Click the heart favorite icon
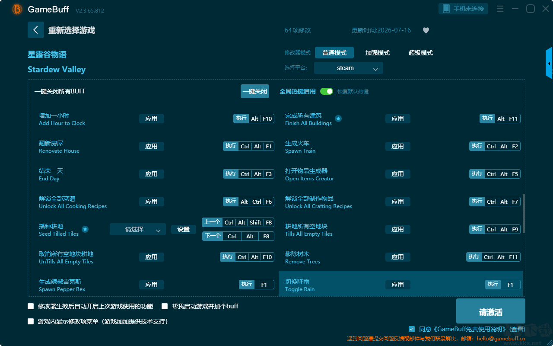This screenshot has width=553, height=346. click(x=426, y=30)
